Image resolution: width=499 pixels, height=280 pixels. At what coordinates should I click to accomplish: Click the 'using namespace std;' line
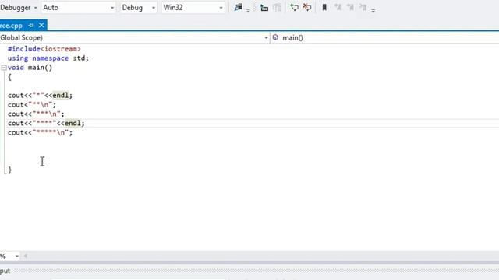(48, 58)
